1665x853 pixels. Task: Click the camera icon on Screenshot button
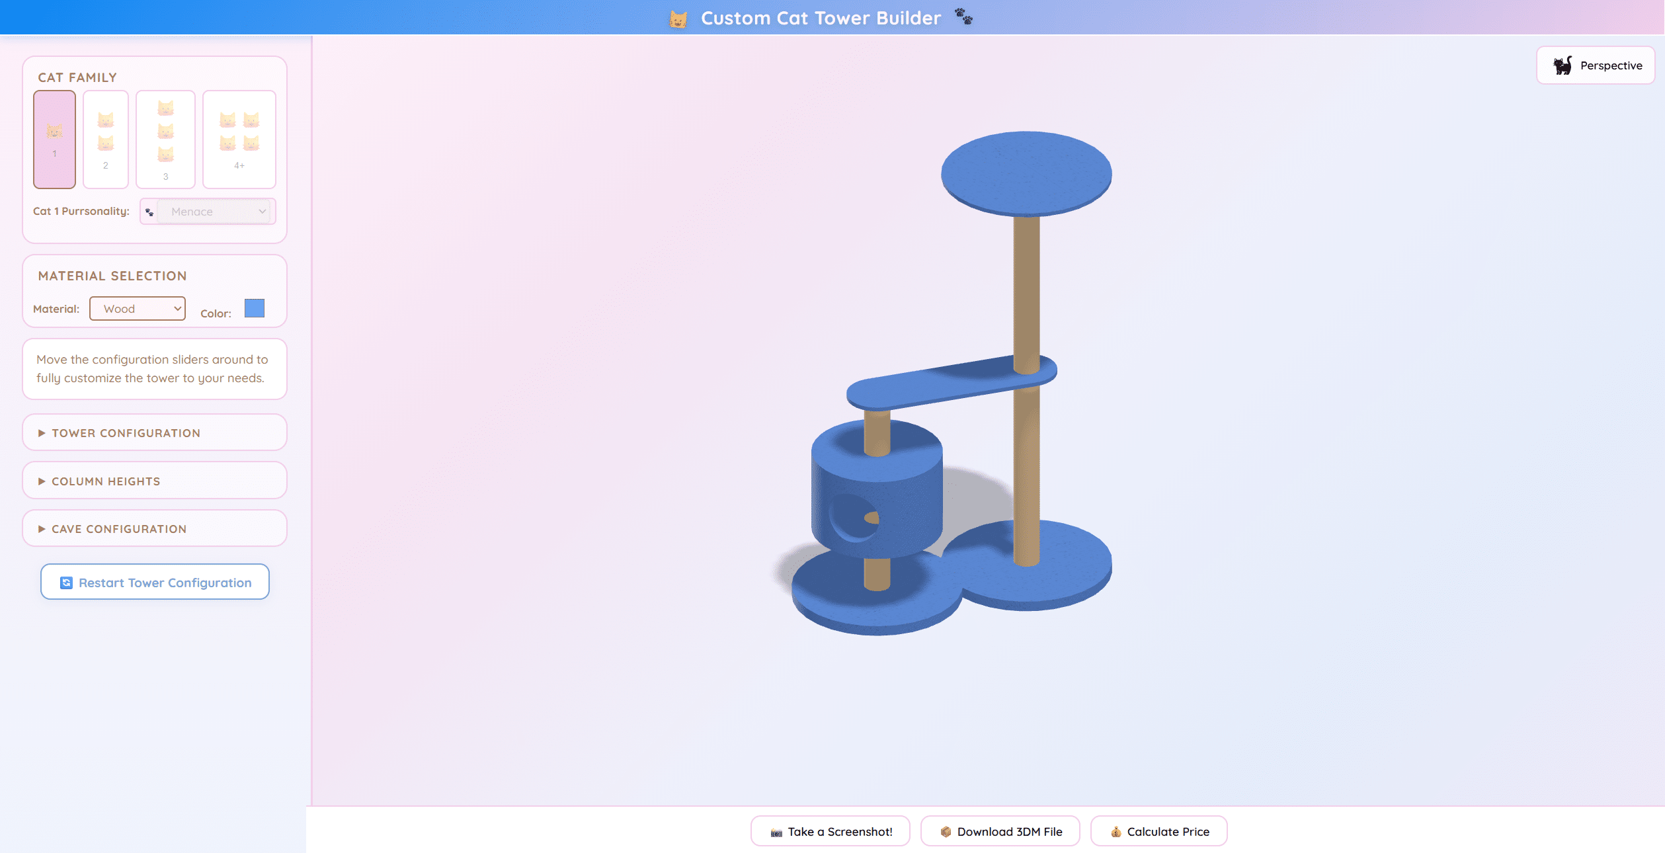click(x=776, y=832)
